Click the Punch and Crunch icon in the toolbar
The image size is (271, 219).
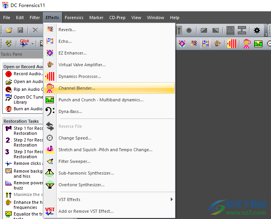click(258, 43)
